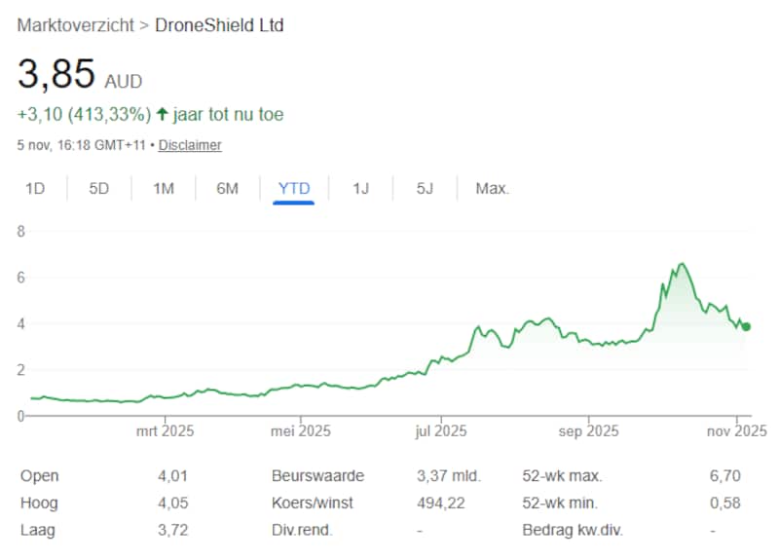The width and height of the screenshot is (779, 559).
Task: Select the YTD tab
Action: point(293,188)
